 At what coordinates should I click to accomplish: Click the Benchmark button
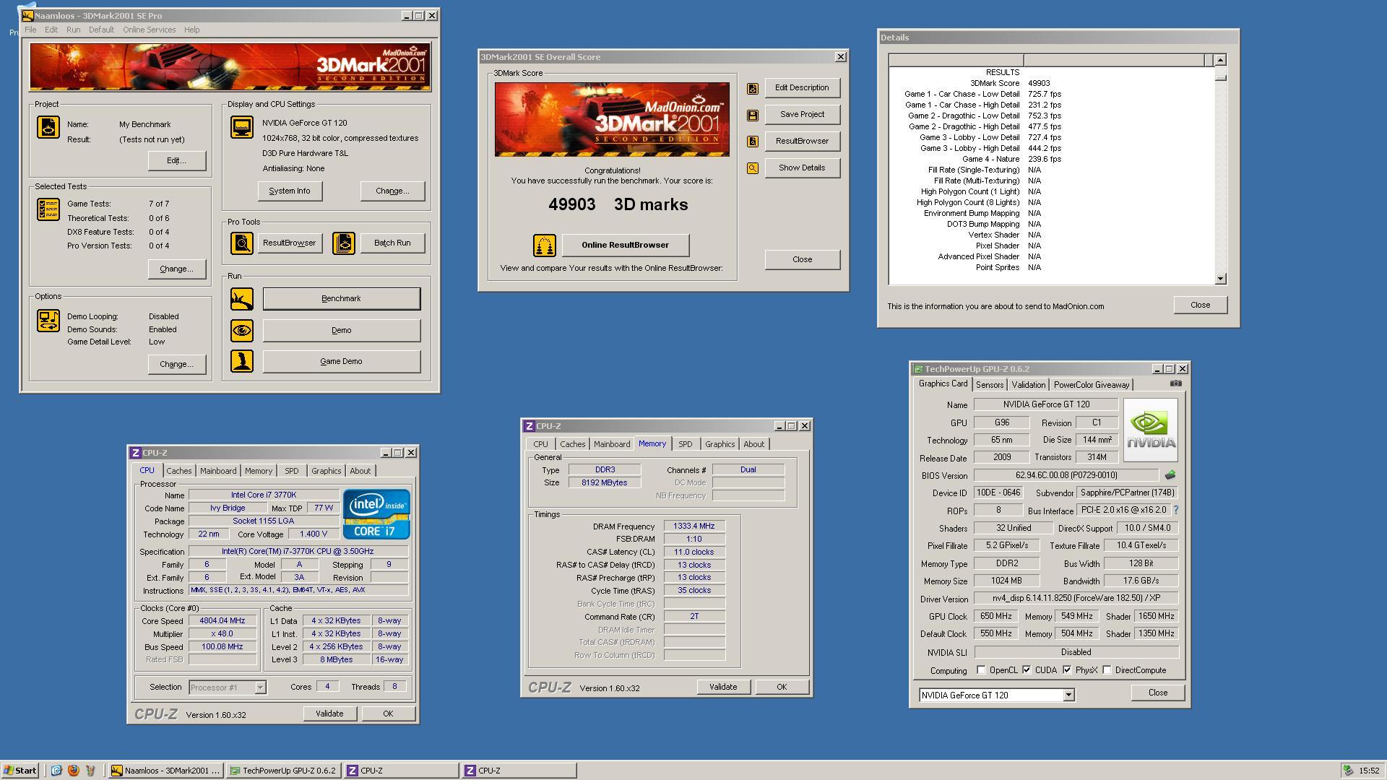point(341,299)
